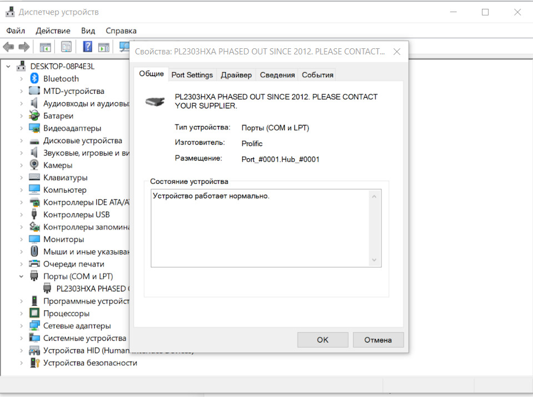Expand the Устройства безопасности category
This screenshot has width=533, height=397.
click(22, 363)
